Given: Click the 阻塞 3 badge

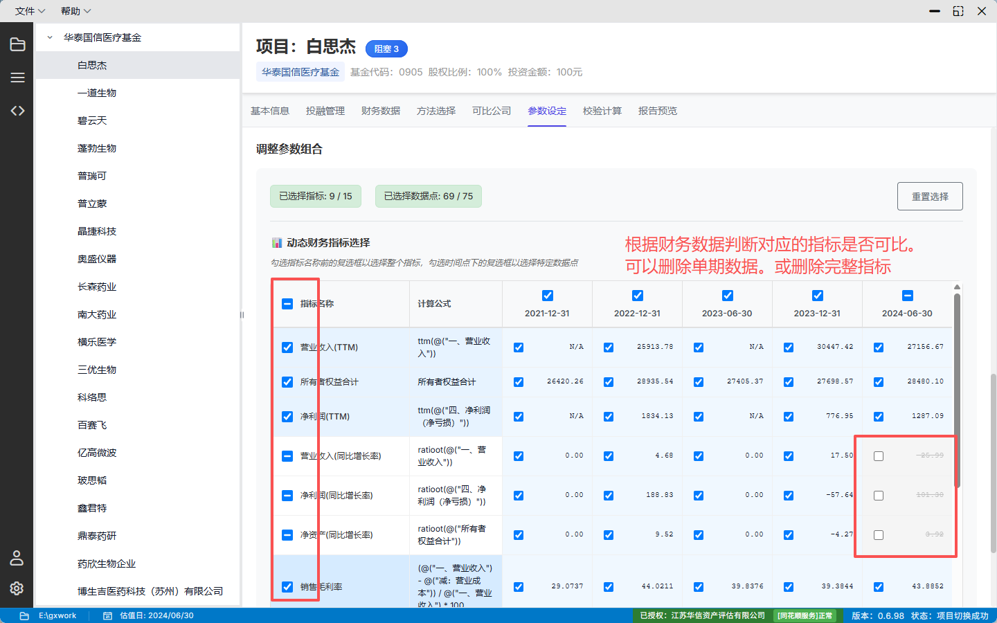Looking at the screenshot, I should coord(386,48).
